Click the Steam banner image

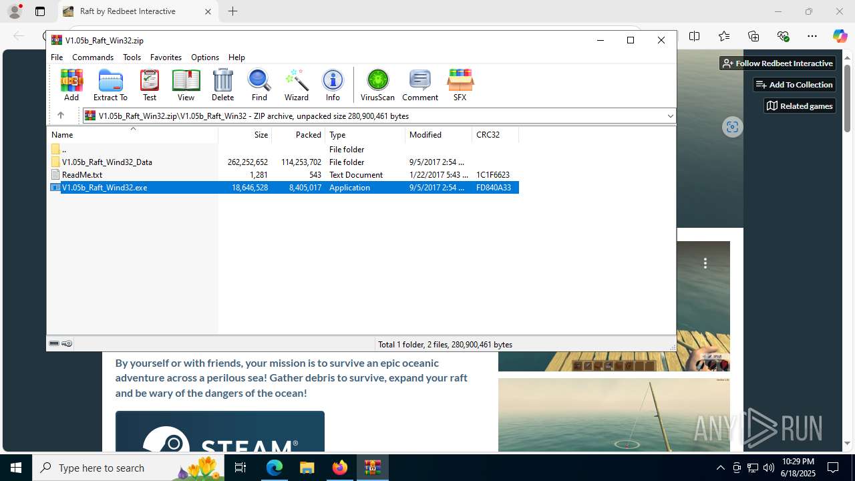(x=220, y=432)
